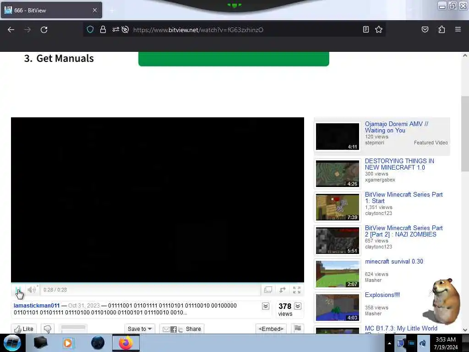Expand the 378 views statistics
469x352 pixels.
pyautogui.click(x=298, y=306)
